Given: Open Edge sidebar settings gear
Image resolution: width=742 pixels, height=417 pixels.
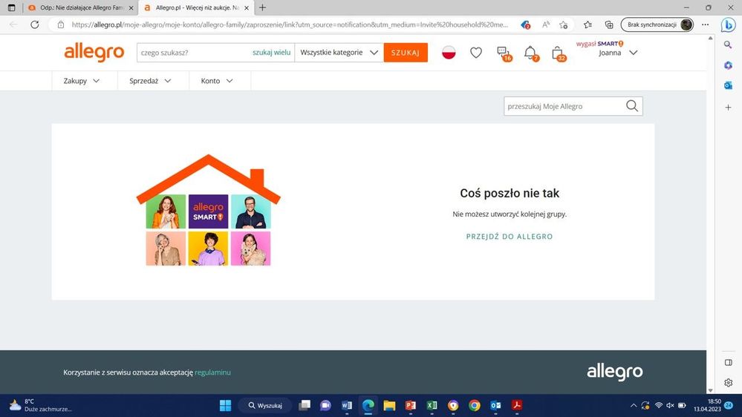Looking at the screenshot, I should (x=729, y=382).
